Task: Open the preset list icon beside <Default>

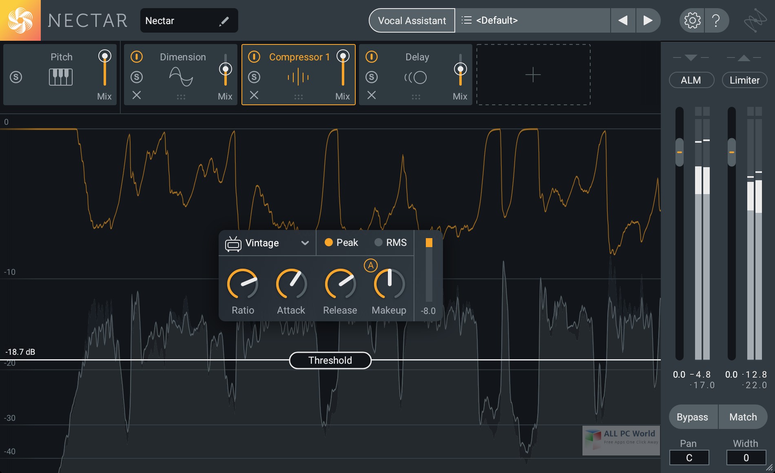Action: [466, 20]
